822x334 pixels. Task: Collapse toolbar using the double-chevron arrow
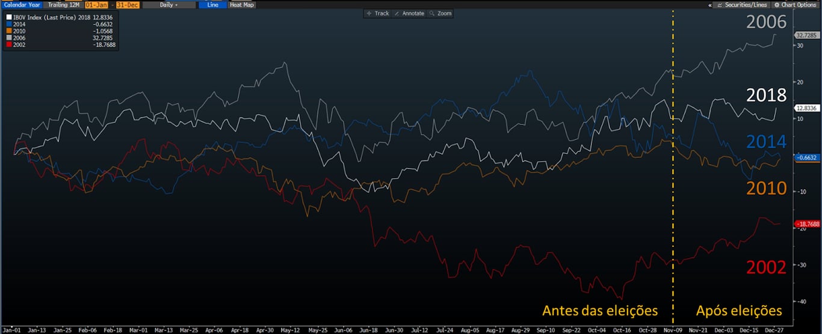(710, 4)
